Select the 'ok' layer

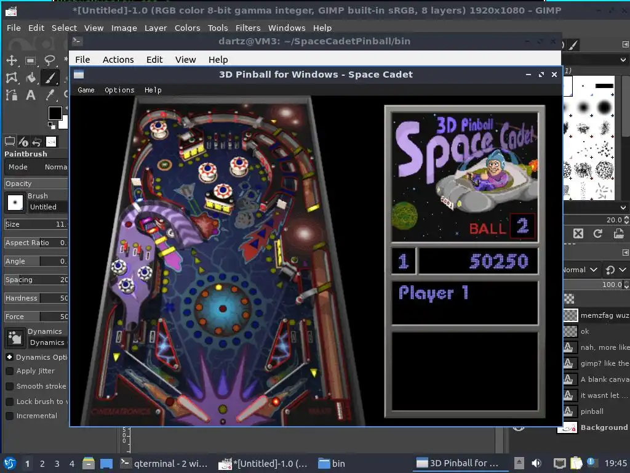click(x=596, y=331)
